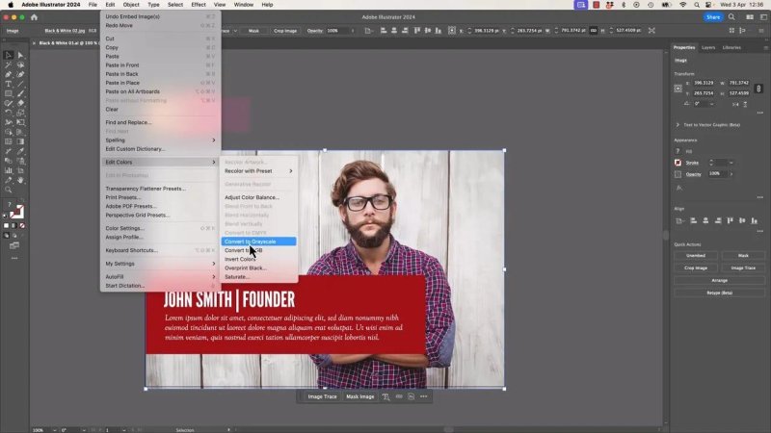Click Horizontal Align Left in Properties Align section

click(693, 221)
